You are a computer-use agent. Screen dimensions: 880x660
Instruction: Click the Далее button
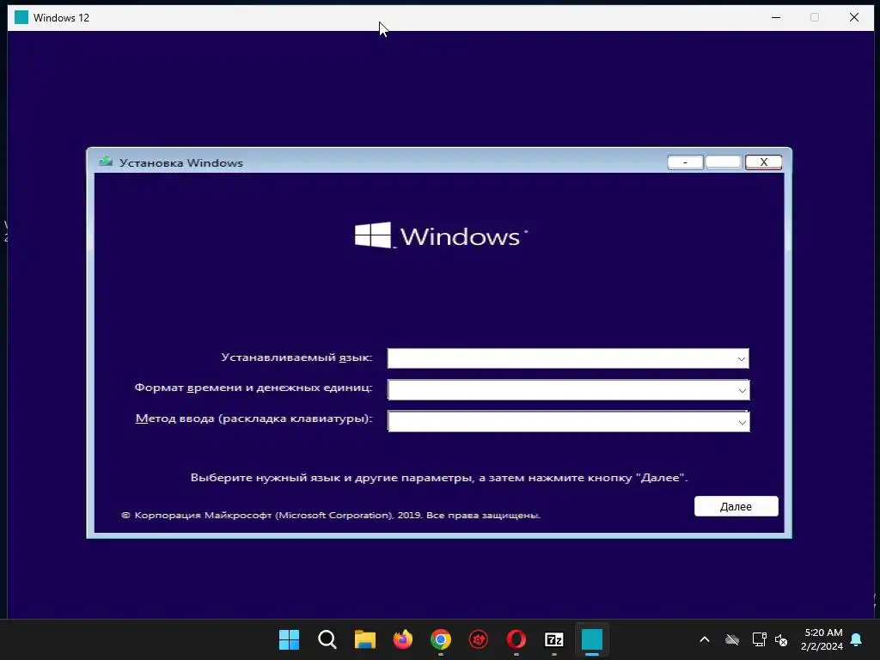coord(736,506)
